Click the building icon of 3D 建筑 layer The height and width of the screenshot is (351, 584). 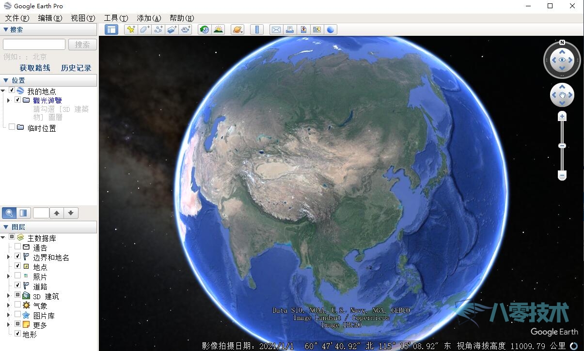(x=26, y=295)
